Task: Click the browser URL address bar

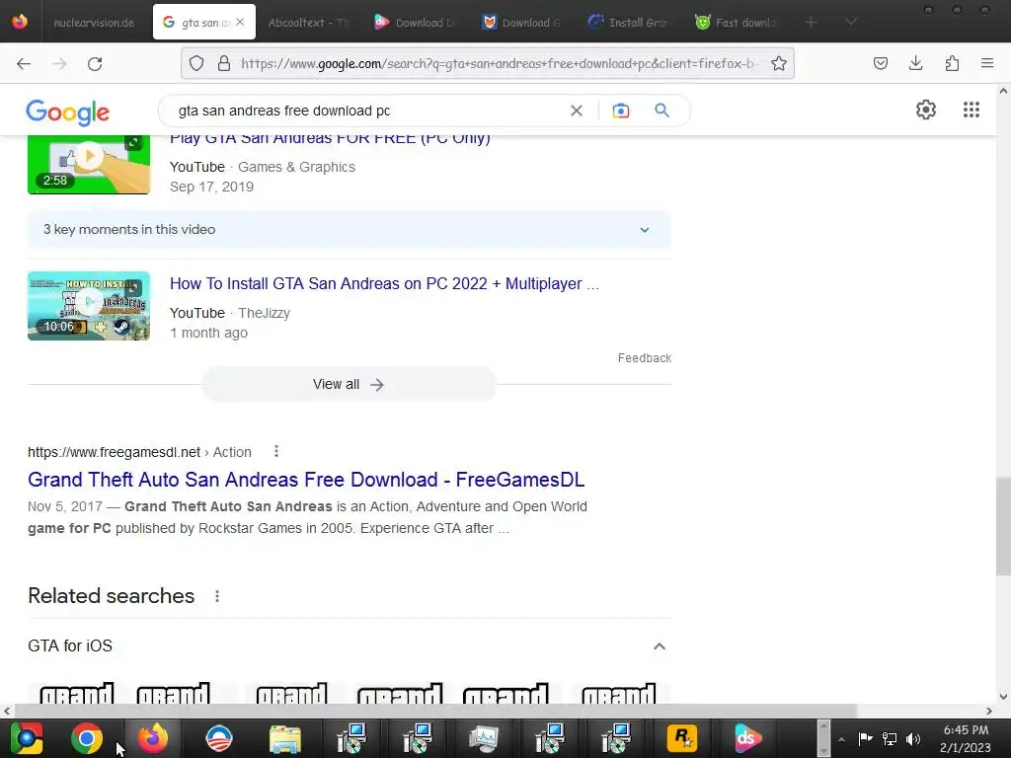Action: (x=497, y=63)
